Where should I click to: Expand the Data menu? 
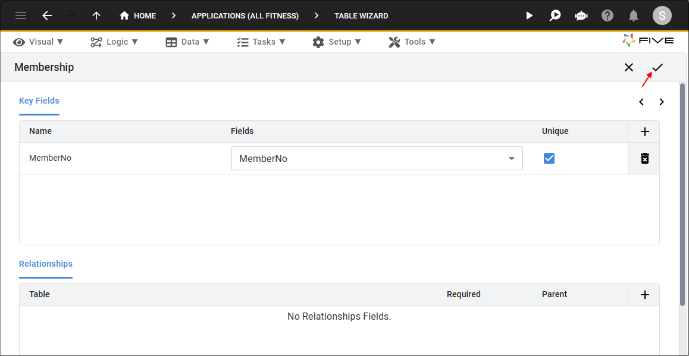click(x=187, y=42)
